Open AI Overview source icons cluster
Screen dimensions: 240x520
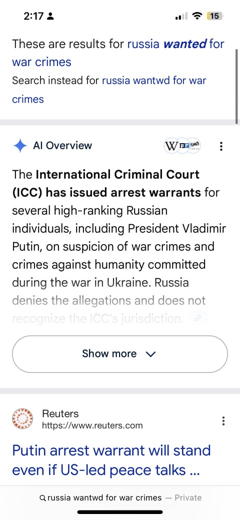pos(182,146)
